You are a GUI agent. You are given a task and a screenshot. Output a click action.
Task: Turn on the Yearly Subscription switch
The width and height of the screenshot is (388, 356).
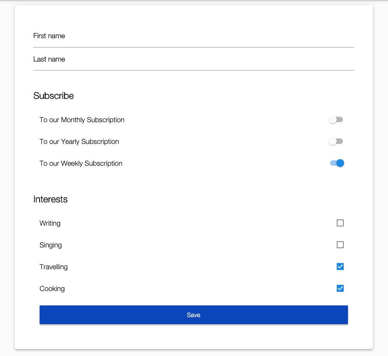336,142
